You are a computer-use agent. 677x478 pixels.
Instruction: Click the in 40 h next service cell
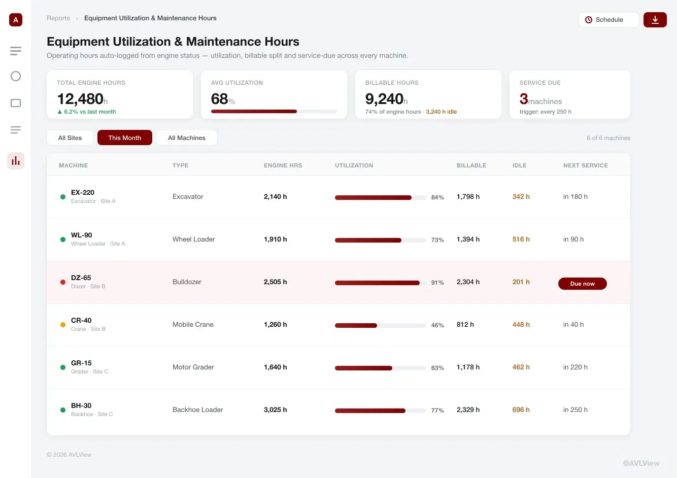click(573, 324)
